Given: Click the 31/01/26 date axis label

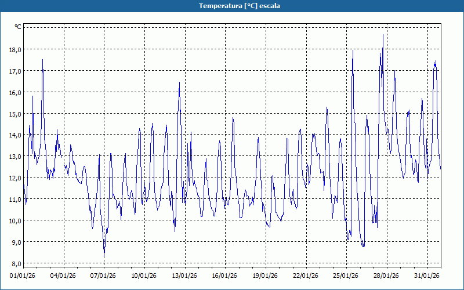Looking at the screenshot, I should pos(427,276).
